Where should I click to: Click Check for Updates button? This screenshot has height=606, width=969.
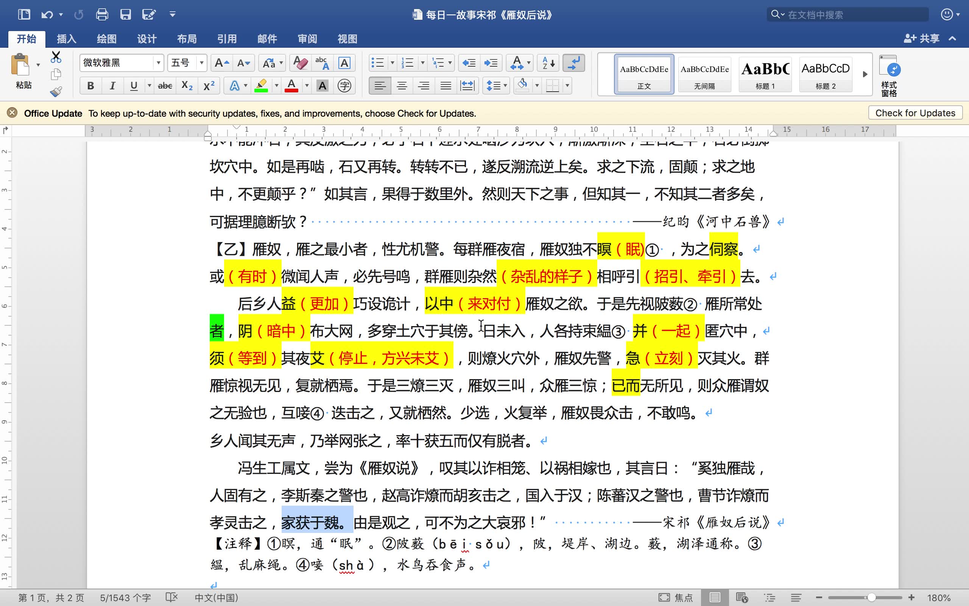(x=915, y=113)
